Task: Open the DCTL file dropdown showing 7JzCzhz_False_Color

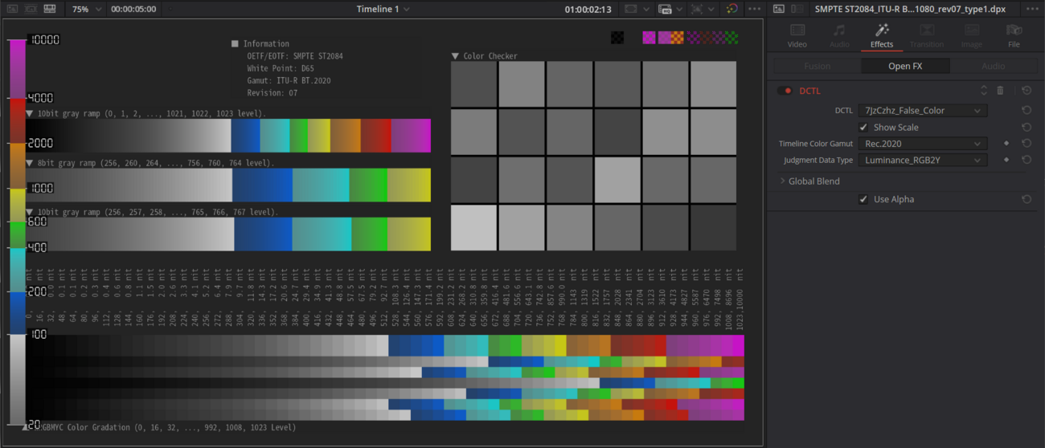Action: [x=922, y=111]
